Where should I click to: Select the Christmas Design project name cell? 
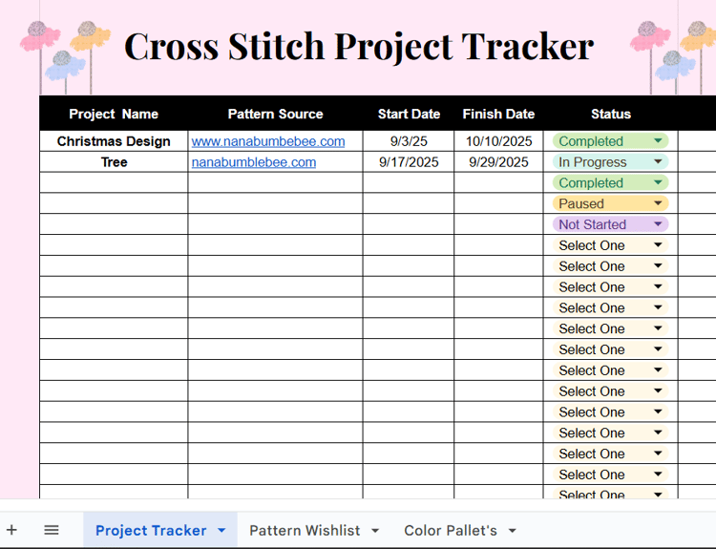(x=114, y=141)
